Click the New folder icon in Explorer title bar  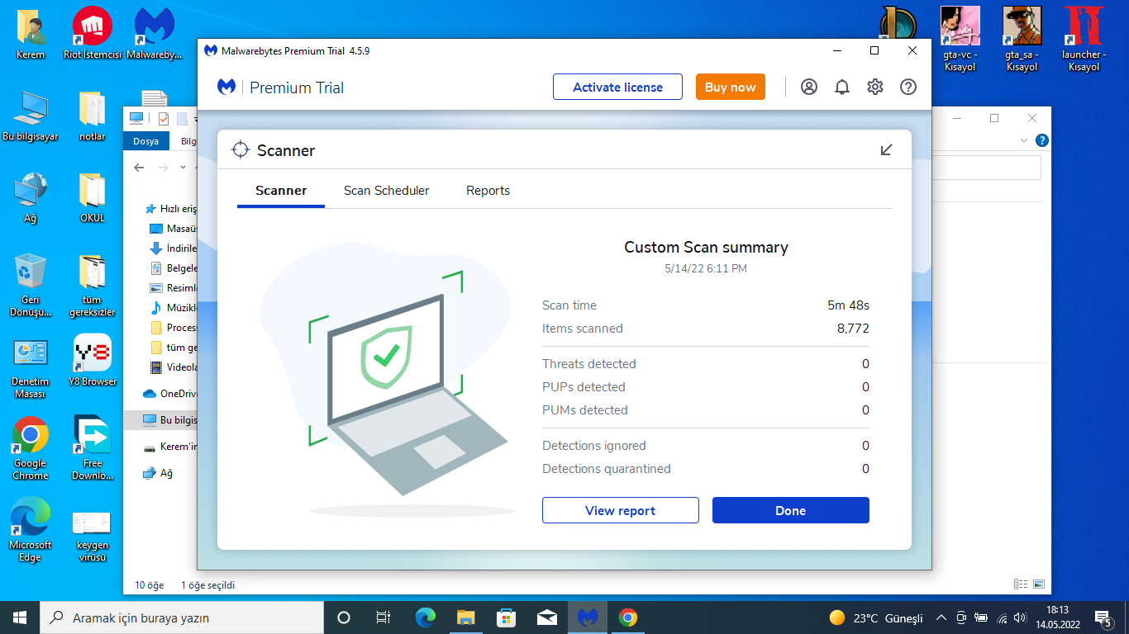[182, 118]
